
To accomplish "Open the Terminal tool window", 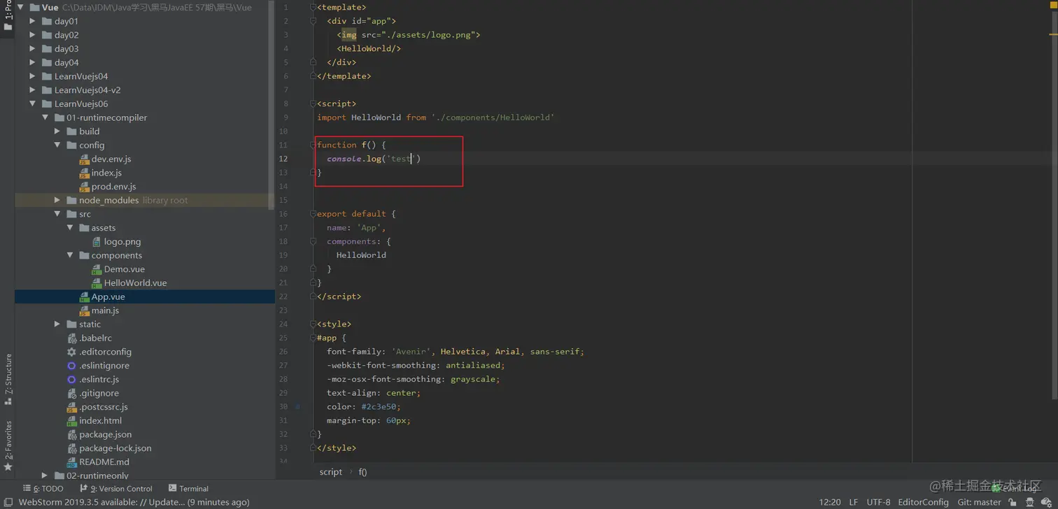I will point(189,489).
